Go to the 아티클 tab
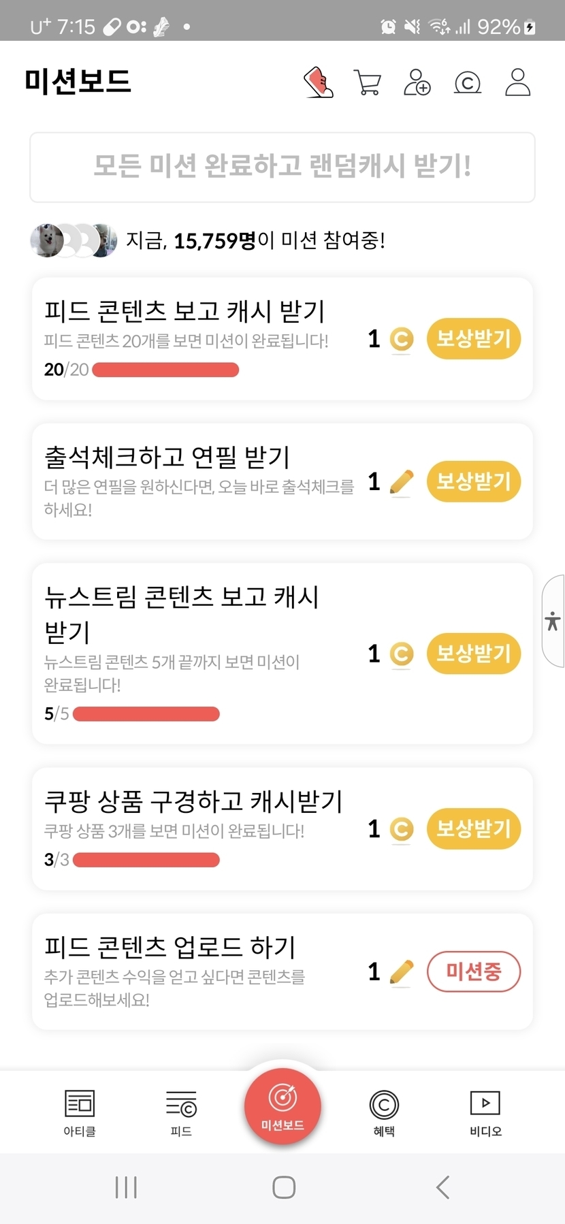The width and height of the screenshot is (565, 1224). click(x=80, y=1112)
